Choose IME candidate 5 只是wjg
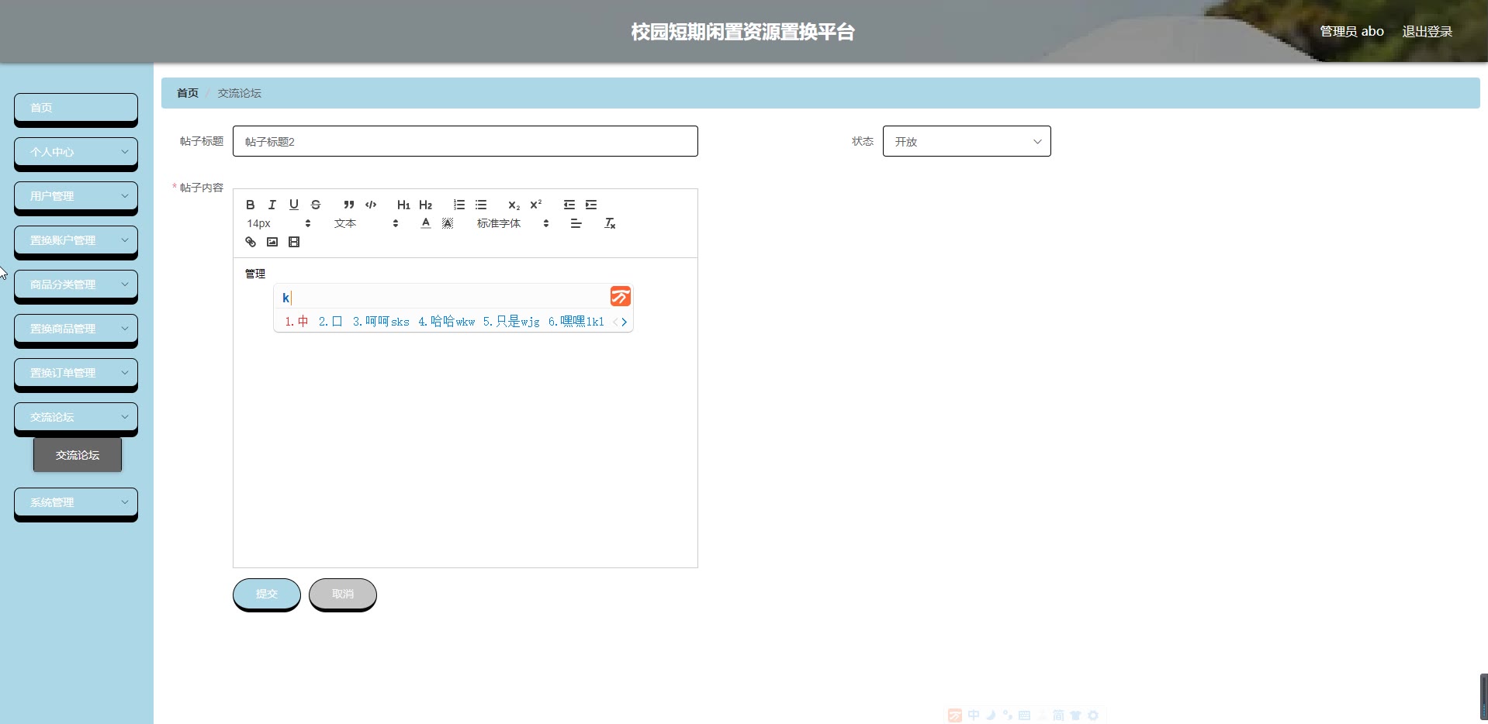This screenshot has height=724, width=1488. click(511, 322)
